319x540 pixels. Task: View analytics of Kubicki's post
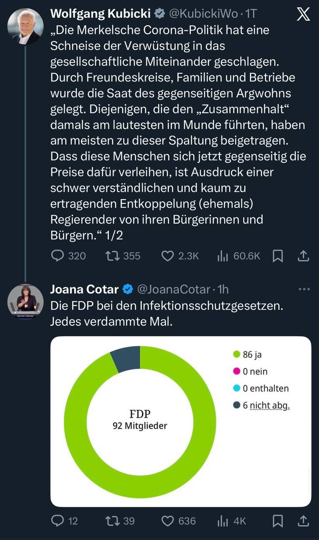(x=223, y=256)
